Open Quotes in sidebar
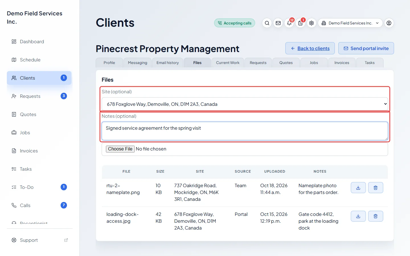Viewport: 410px width, 256px height. click(x=39, y=114)
